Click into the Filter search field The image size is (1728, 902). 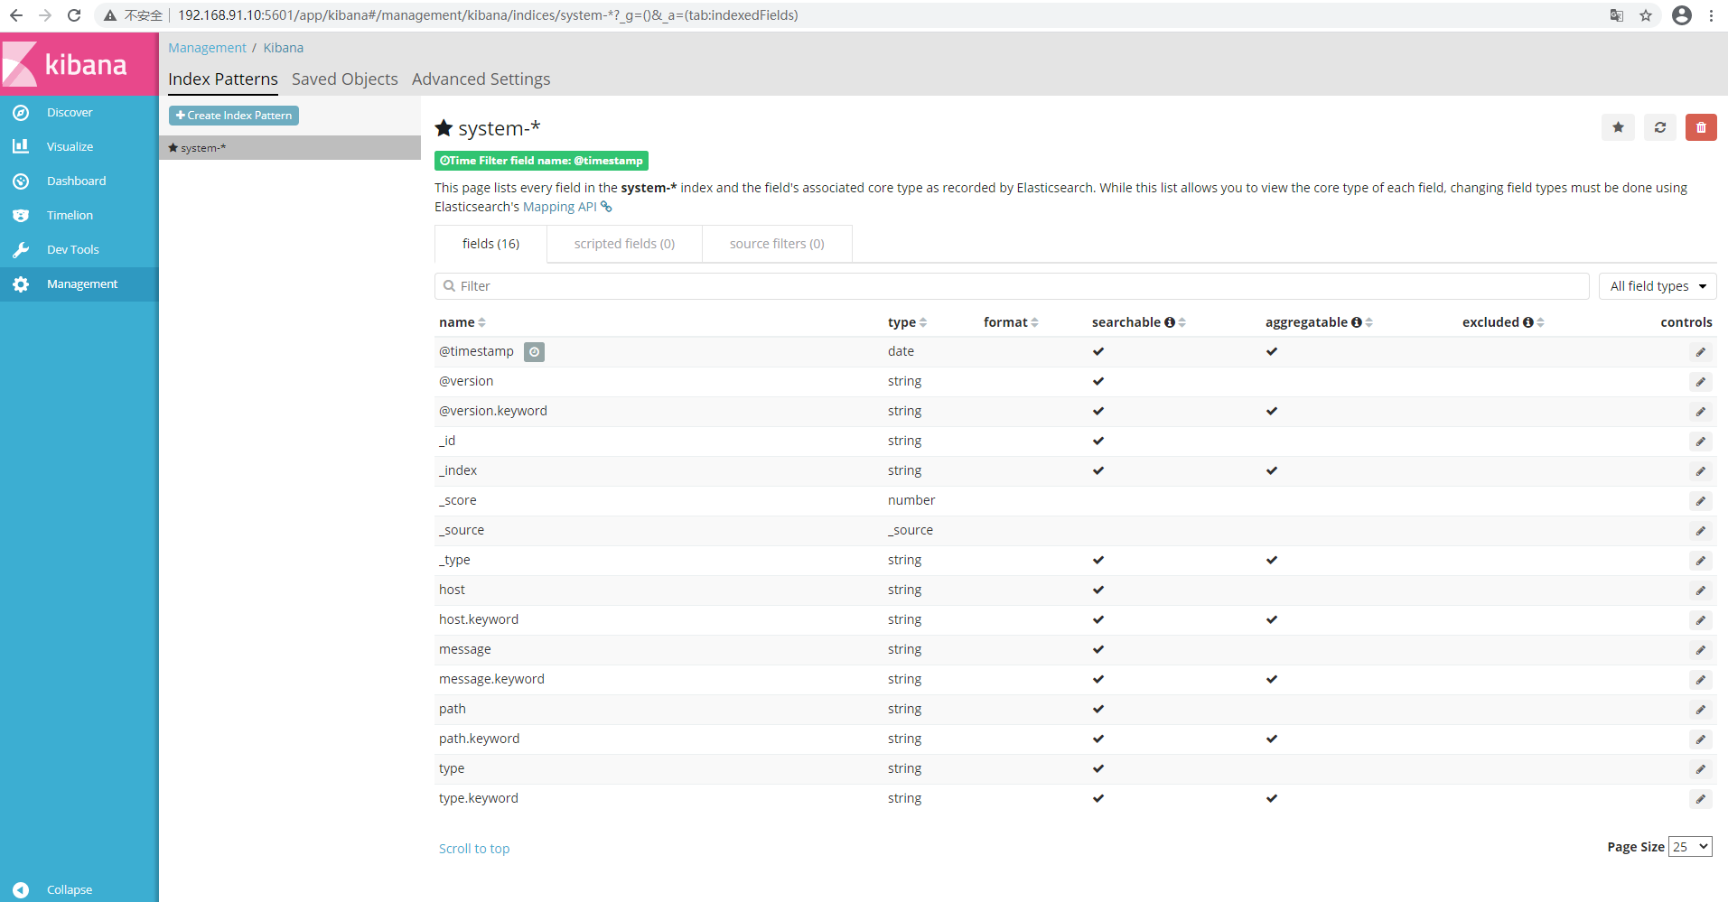pos(1012,286)
